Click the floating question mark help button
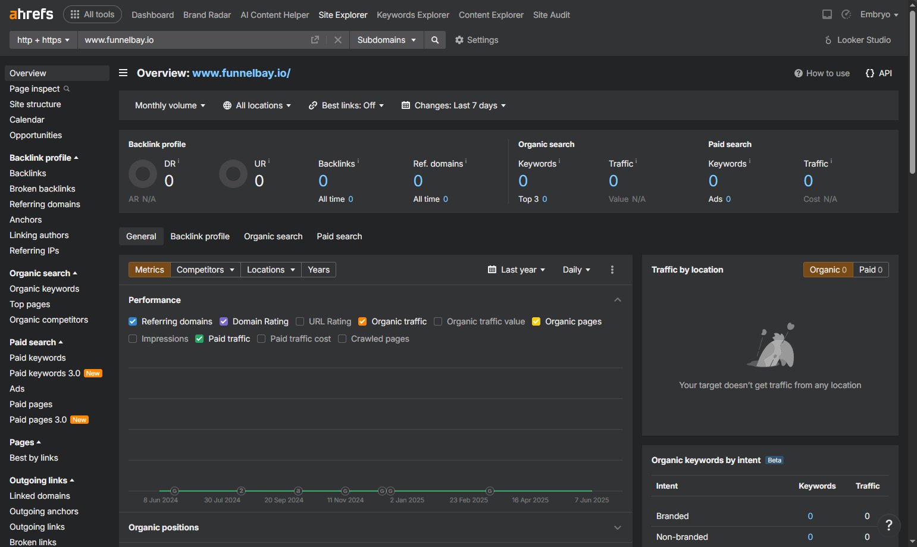917x547 pixels. [x=888, y=525]
